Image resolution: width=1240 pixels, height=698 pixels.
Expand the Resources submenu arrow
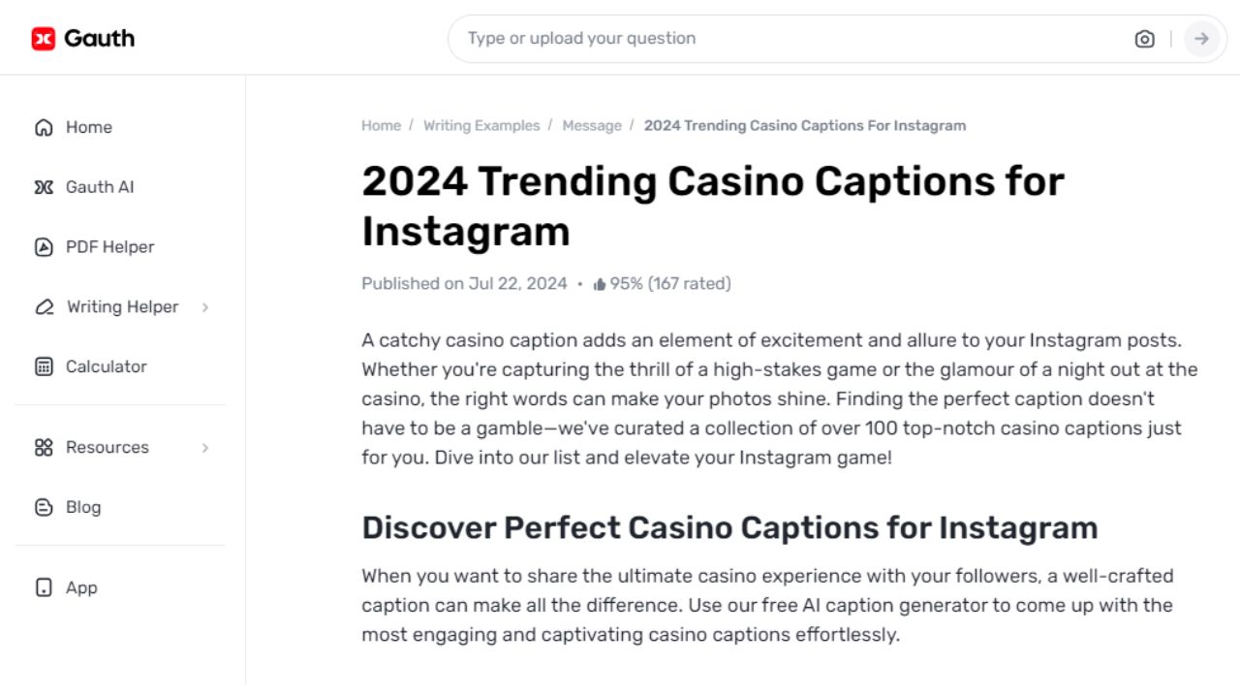205,448
